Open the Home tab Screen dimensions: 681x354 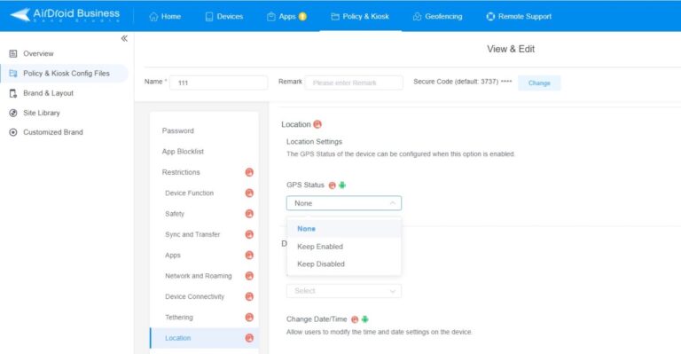[x=165, y=17]
